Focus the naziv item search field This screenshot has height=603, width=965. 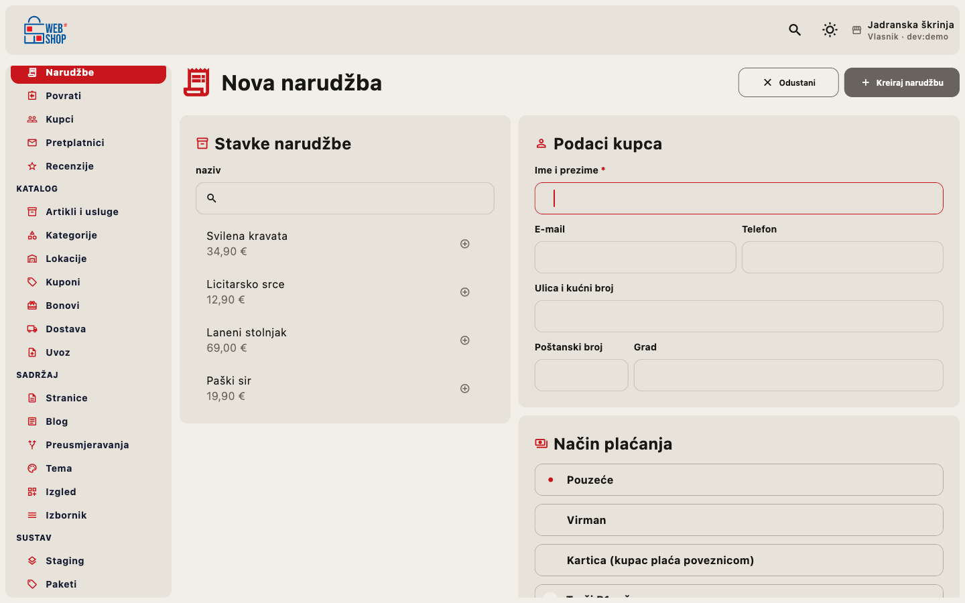tap(345, 198)
